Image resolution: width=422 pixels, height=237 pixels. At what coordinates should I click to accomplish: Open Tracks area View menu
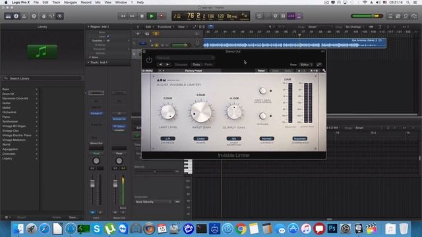(182, 27)
